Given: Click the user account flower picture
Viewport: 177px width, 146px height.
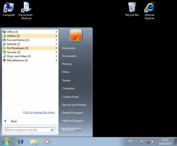Looking at the screenshot, I should tap(76, 35).
